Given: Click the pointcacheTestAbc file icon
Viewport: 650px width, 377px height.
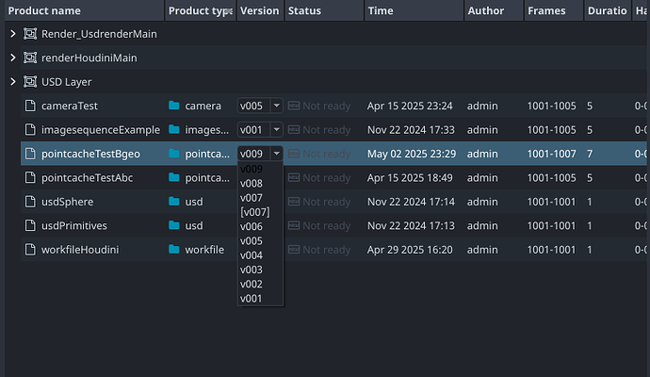Looking at the screenshot, I should coord(30,178).
